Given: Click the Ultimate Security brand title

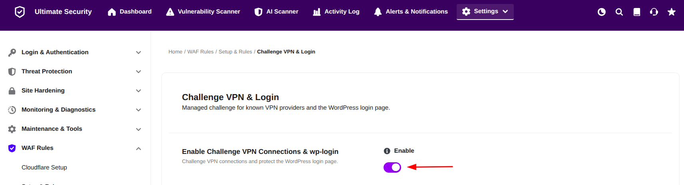Looking at the screenshot, I should [63, 12].
